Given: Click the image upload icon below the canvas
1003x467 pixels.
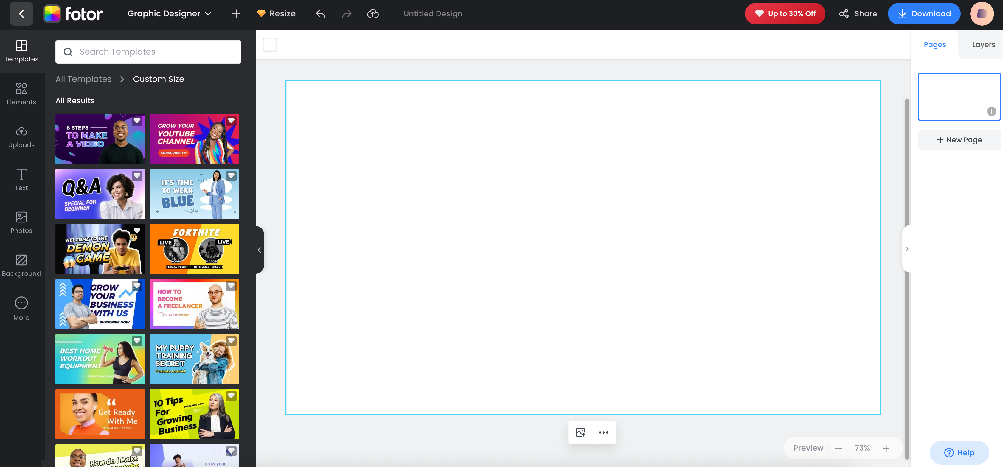Looking at the screenshot, I should point(580,432).
